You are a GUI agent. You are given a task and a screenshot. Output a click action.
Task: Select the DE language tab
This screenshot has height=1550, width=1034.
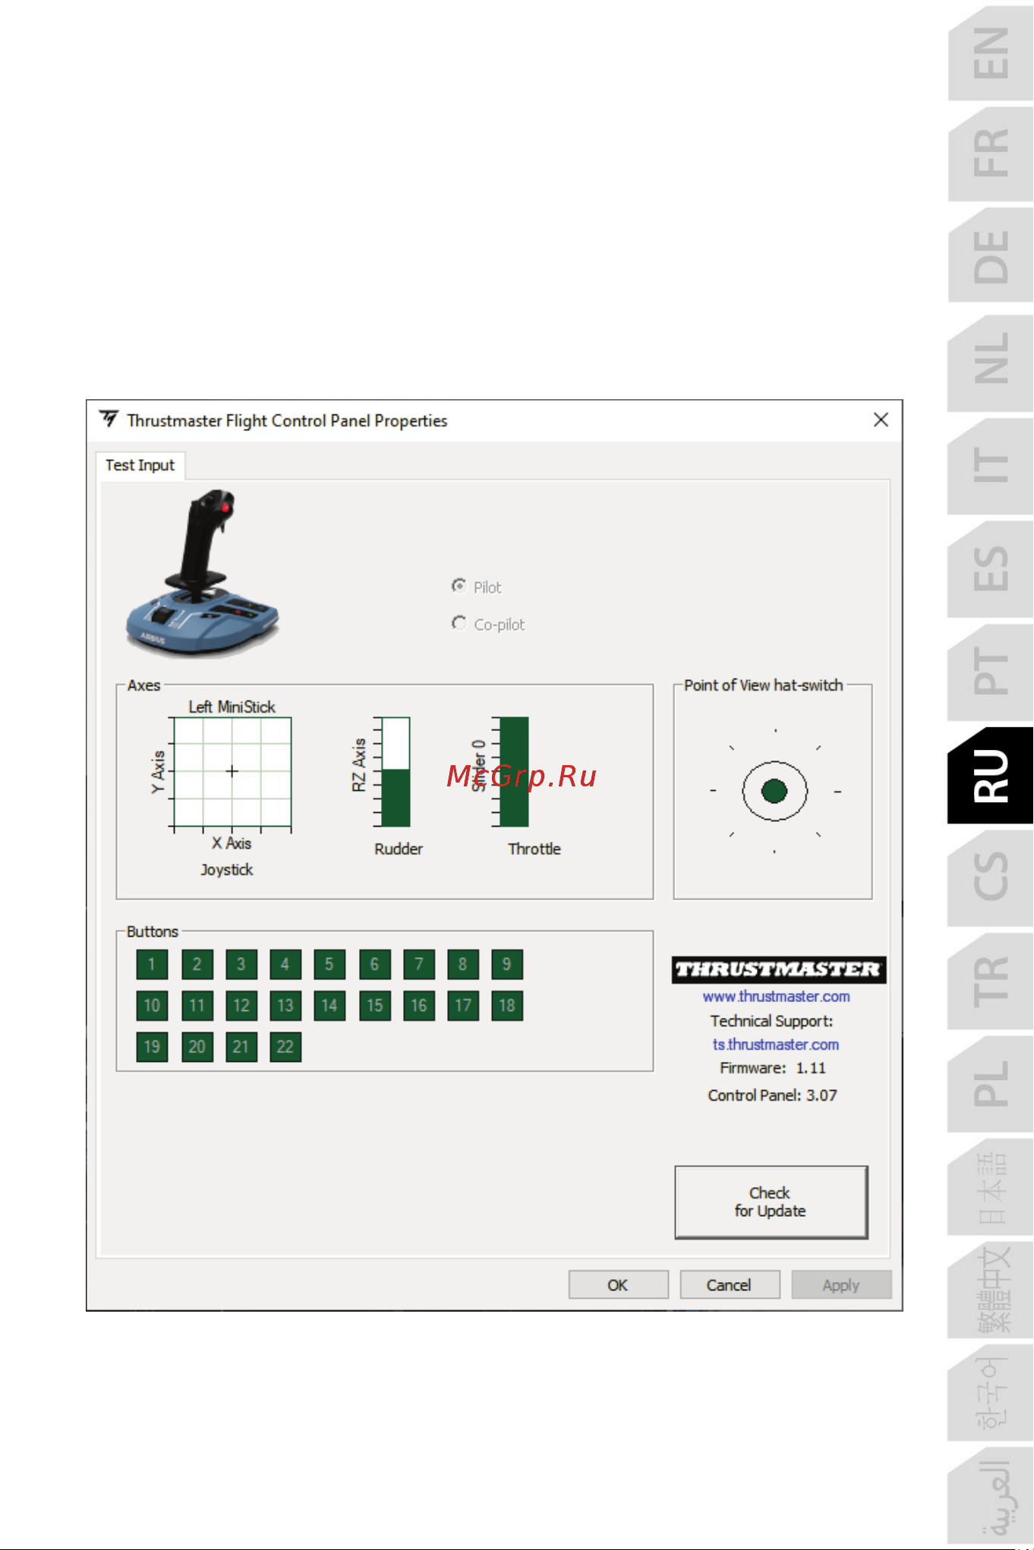point(991,257)
